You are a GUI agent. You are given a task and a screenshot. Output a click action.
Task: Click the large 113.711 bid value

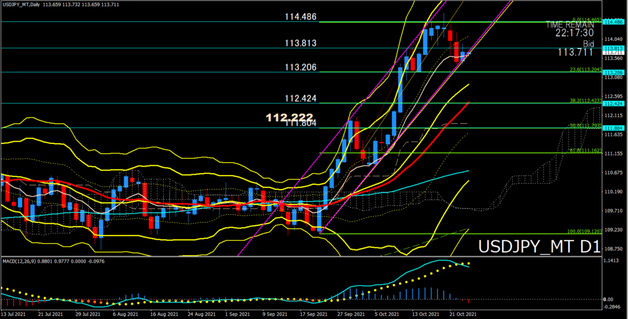[x=575, y=53]
